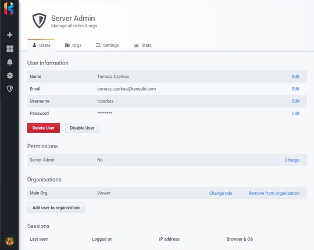Open the Configuration gear icon
Image resolution: width=314 pixels, height=250 pixels.
pyautogui.click(x=10, y=76)
